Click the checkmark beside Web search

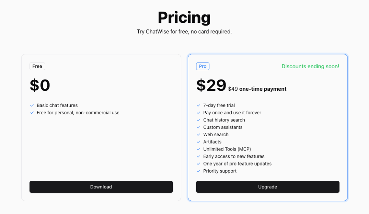[199, 134]
